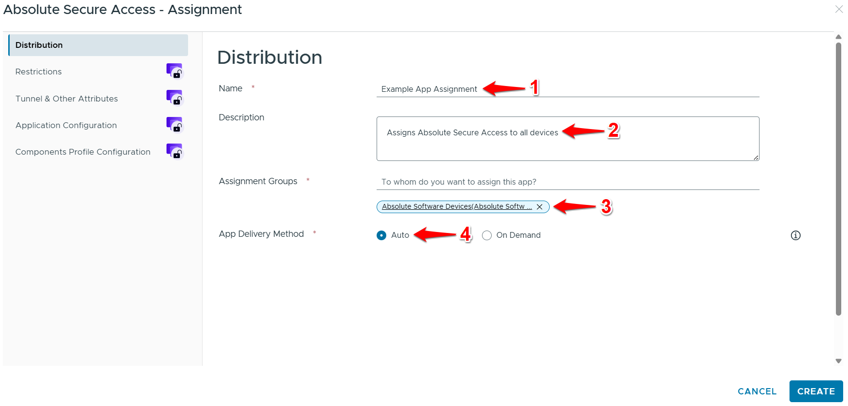Click the lock icon beside Components Profile Configuration
This screenshot has width=848, height=406.
tap(175, 151)
